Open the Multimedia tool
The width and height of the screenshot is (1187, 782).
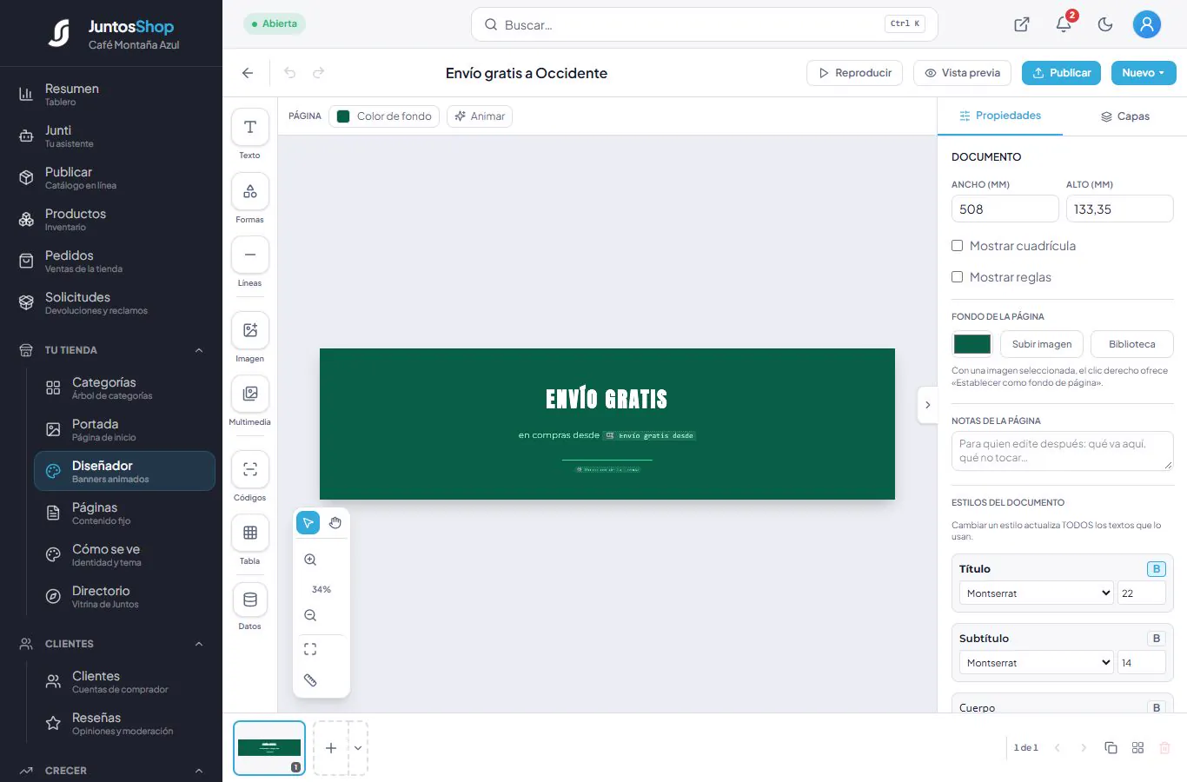point(250,394)
